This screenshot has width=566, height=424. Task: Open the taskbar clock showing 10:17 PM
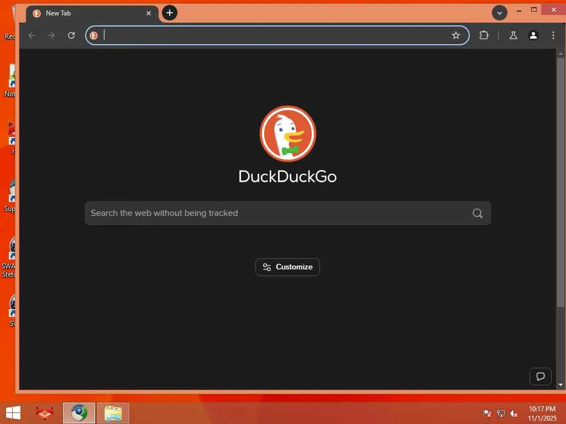pyautogui.click(x=542, y=413)
